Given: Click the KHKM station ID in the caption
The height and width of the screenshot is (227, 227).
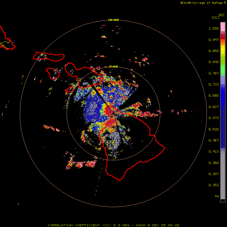Looking at the screenshot, I should (x=141, y=225).
